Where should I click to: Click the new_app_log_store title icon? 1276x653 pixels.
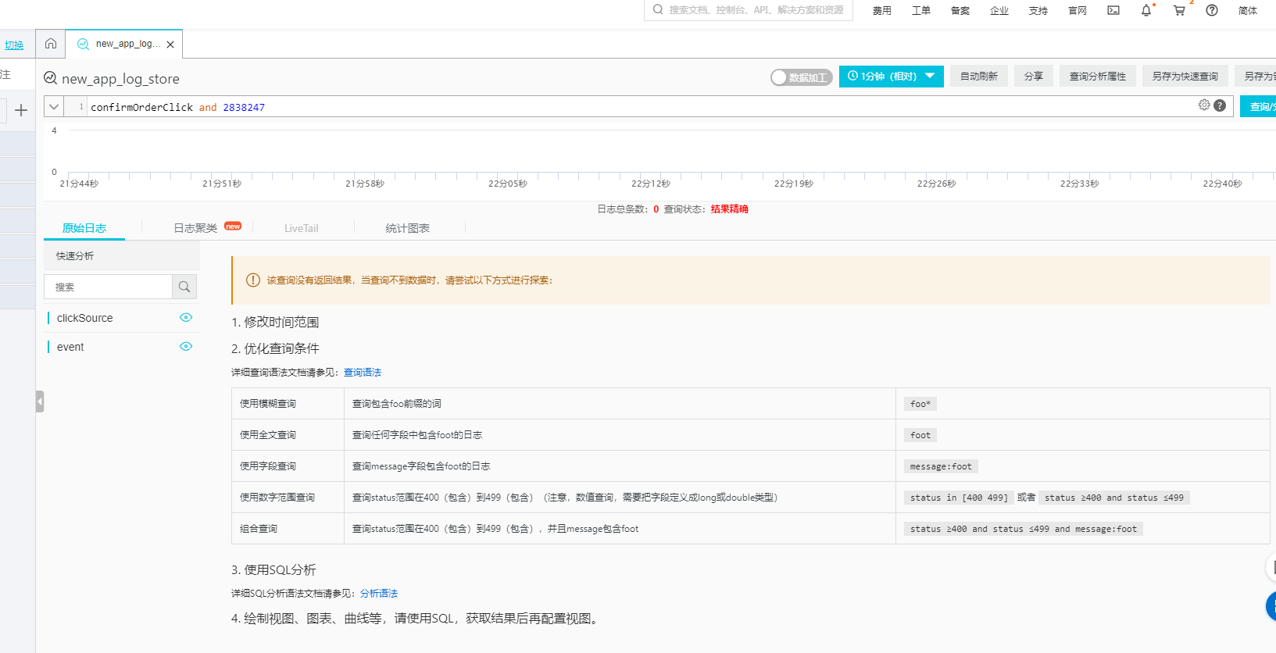pyautogui.click(x=50, y=78)
